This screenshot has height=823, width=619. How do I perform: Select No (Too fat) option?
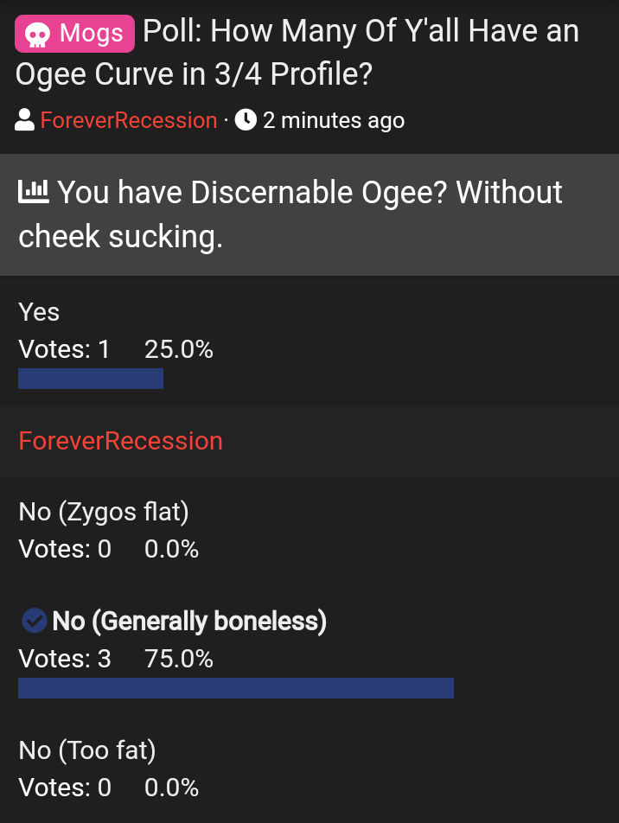tap(87, 750)
